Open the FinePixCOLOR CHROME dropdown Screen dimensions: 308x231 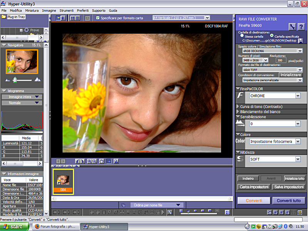(x=298, y=95)
